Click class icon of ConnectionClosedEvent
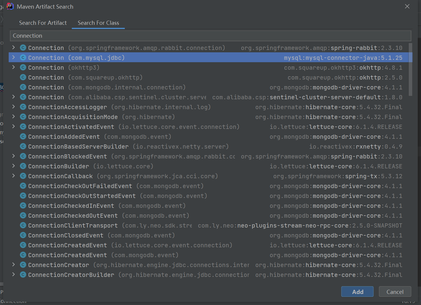 pos(23,235)
